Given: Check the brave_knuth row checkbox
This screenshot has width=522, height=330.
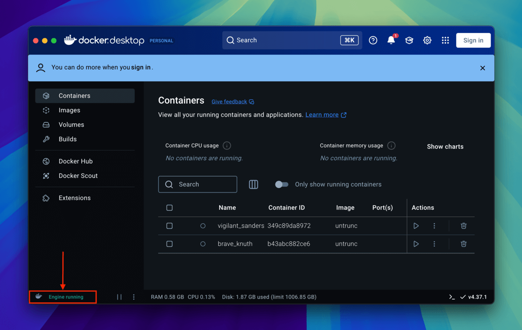Looking at the screenshot, I should click(170, 244).
